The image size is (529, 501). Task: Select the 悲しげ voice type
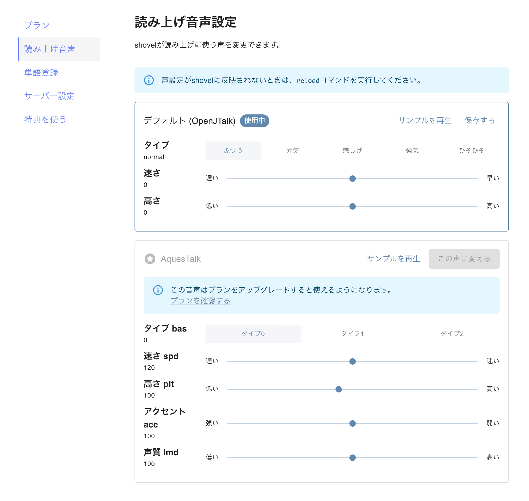(x=352, y=150)
